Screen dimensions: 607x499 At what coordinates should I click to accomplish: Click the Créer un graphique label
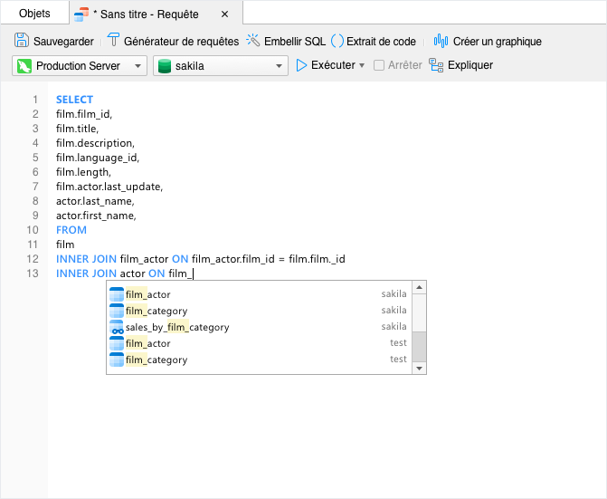(x=497, y=41)
